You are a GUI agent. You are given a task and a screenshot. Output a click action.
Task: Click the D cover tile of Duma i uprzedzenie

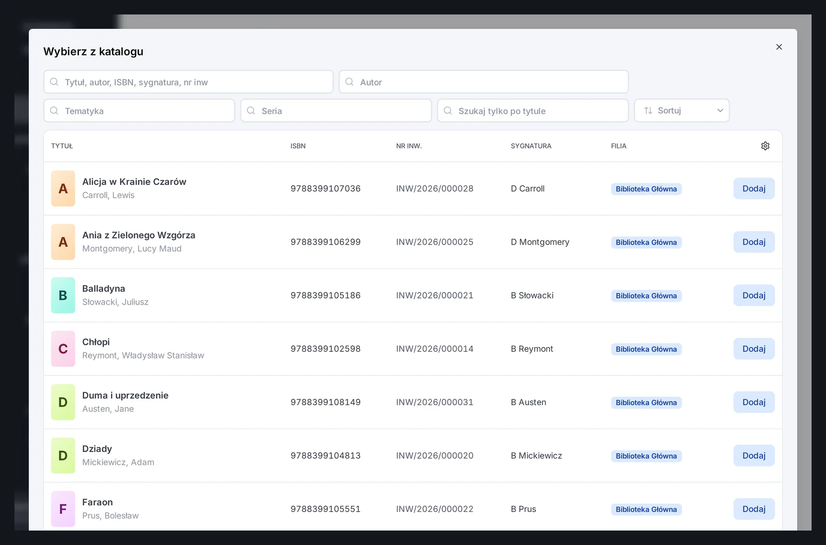pyautogui.click(x=63, y=402)
